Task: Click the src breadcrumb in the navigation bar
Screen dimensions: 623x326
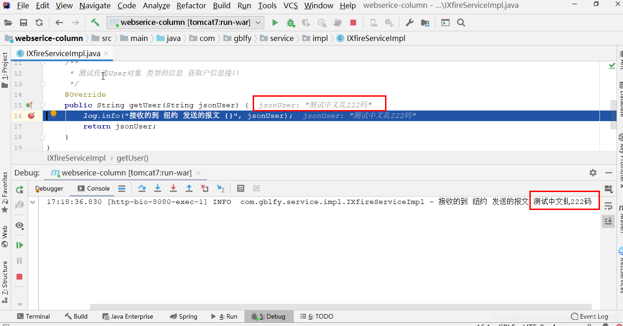Action: [x=102, y=38]
